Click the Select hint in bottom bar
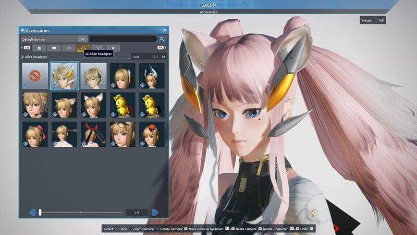The height and width of the screenshot is (235, 417). [111, 229]
